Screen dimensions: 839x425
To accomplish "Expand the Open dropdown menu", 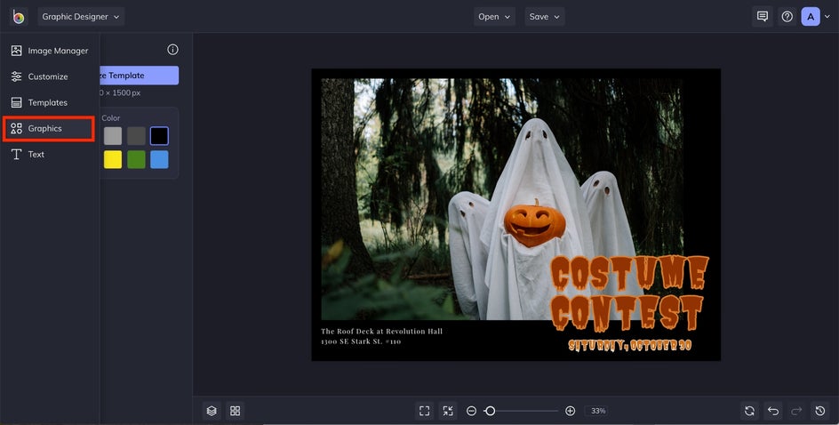I will 494,16.
